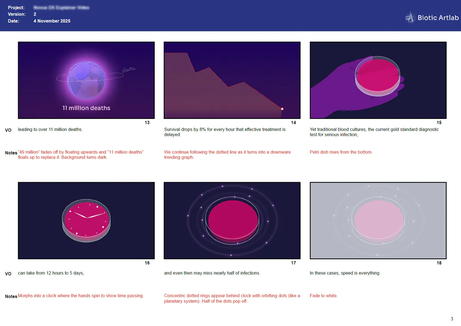Open the frame 18 faded white thumbnail
The height and width of the screenshot is (326, 461).
(x=378, y=221)
